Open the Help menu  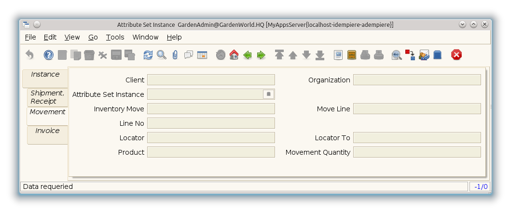174,37
